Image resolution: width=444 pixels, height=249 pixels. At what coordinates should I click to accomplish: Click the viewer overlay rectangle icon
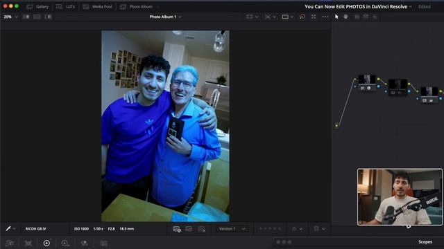click(285, 17)
